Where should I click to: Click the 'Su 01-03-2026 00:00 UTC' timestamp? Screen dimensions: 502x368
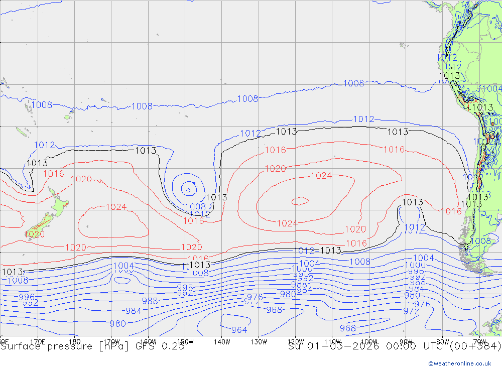pos(367,346)
